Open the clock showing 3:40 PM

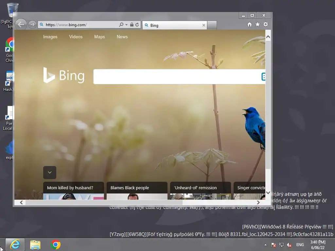tap(318, 245)
